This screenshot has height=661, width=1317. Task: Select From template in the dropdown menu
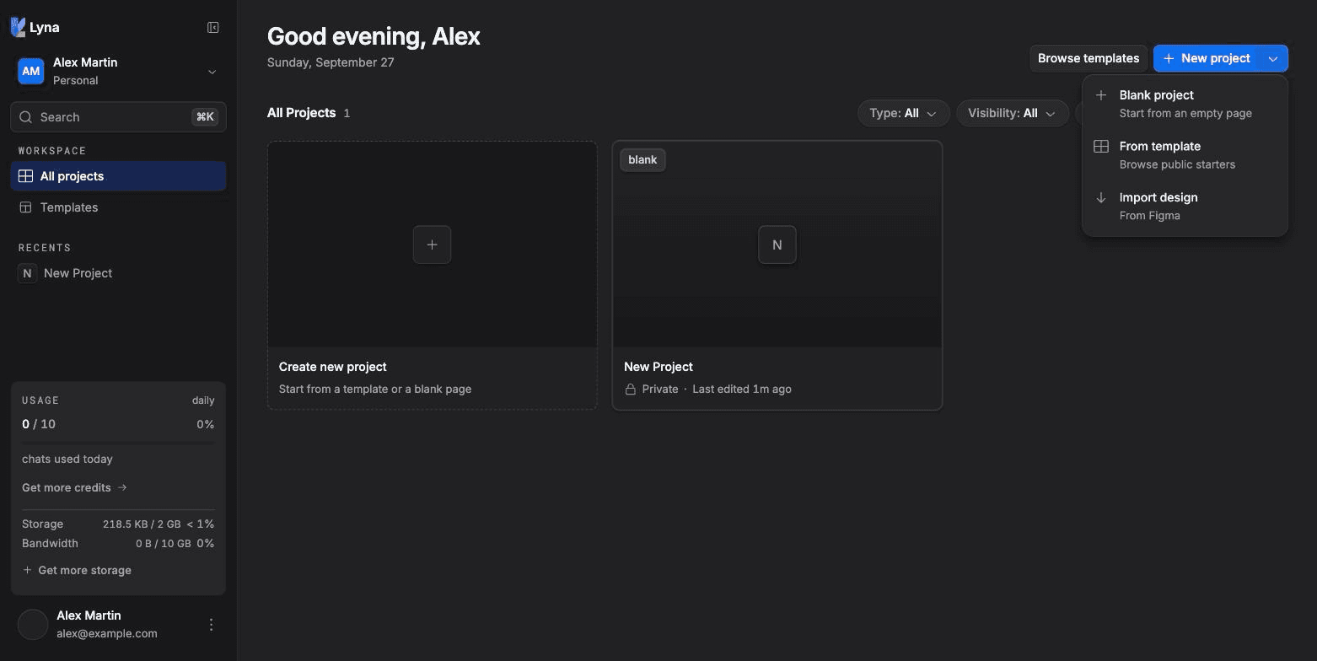coord(1185,155)
